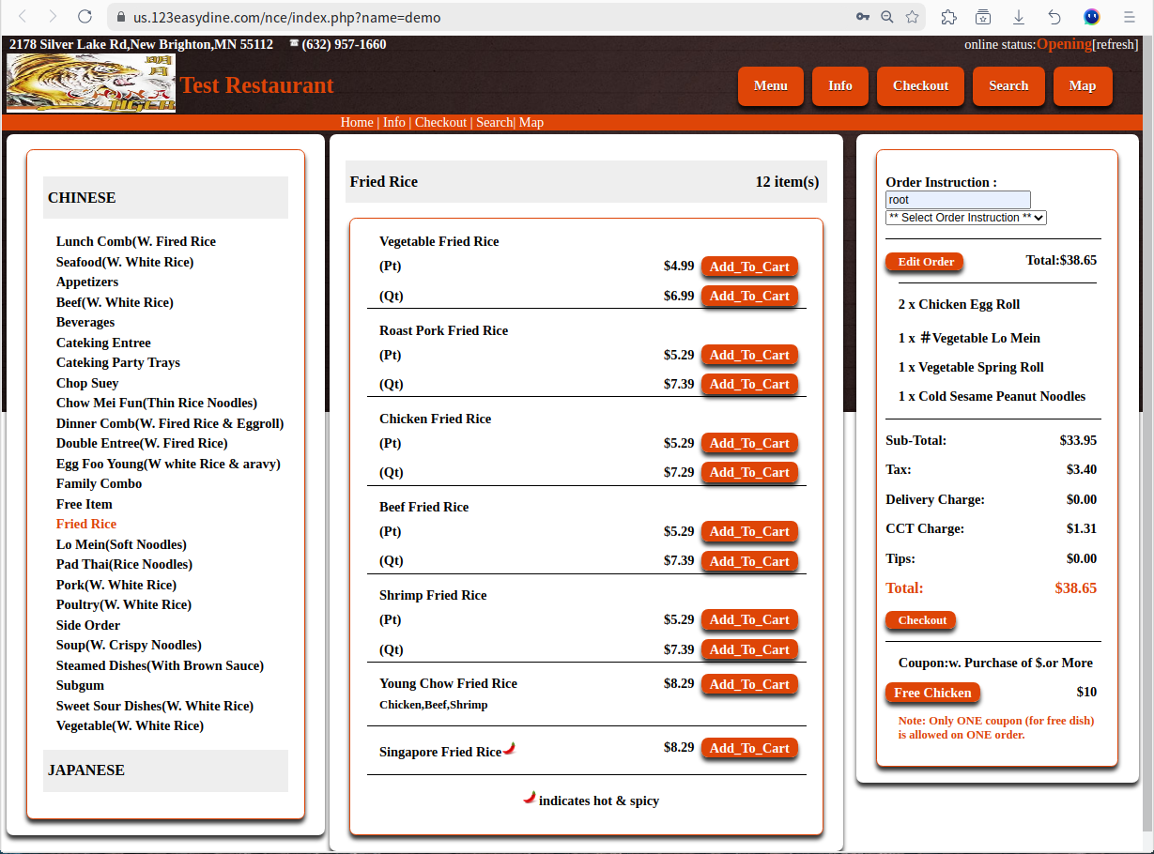Click the browser profile avatar icon
This screenshot has width=1154, height=854.
tap(1092, 17)
